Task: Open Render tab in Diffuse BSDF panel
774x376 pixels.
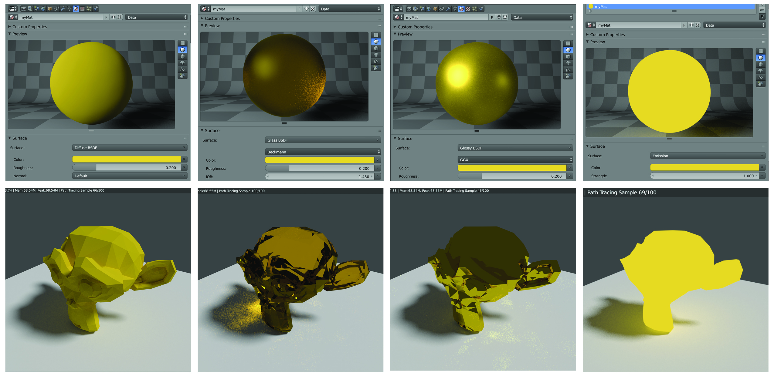Action: (x=23, y=9)
